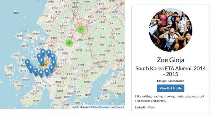Click the Mokpo, South Korea location text
This screenshot has height=116, width=212.
(x=171, y=81)
